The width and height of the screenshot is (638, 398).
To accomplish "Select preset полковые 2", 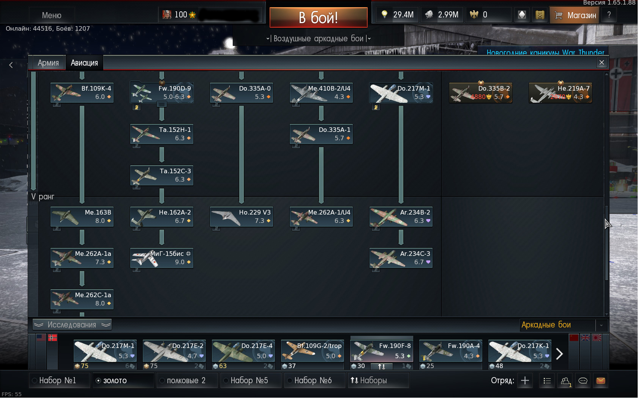I will [x=188, y=381].
